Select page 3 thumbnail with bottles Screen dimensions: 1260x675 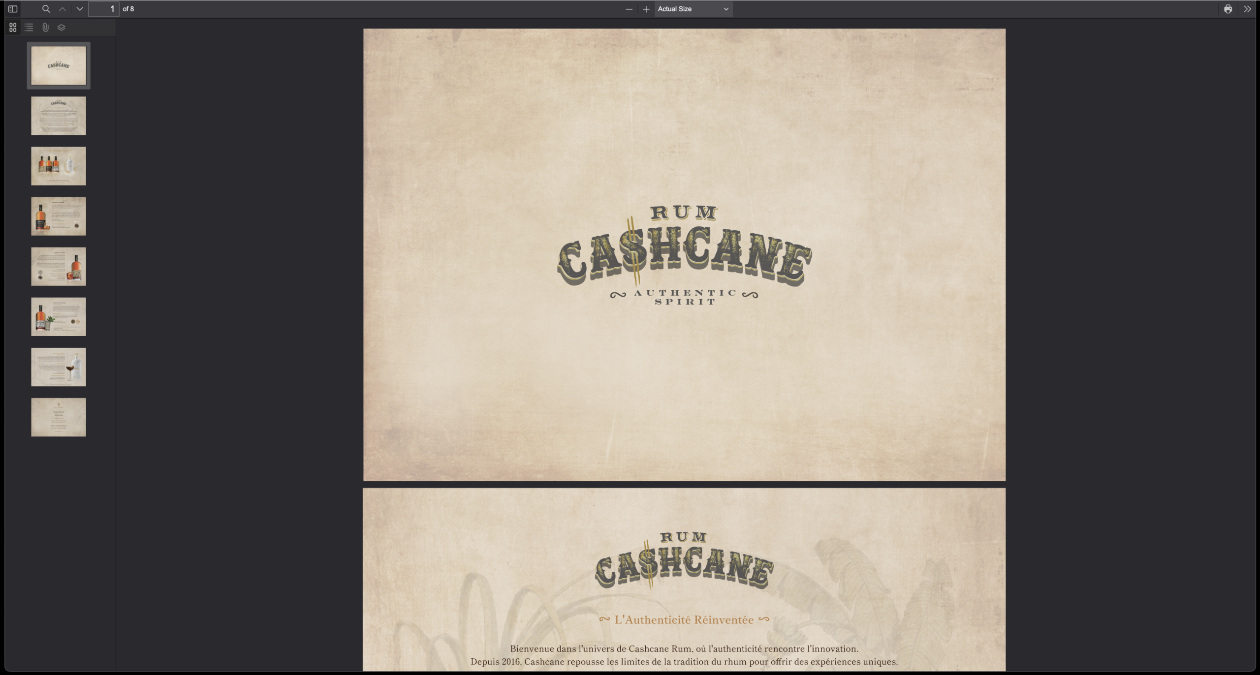[59, 166]
